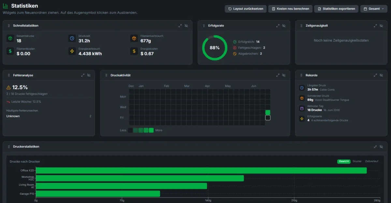Click Statistiken exportieren button
This screenshot has height=203, width=391.
(x=336, y=9)
